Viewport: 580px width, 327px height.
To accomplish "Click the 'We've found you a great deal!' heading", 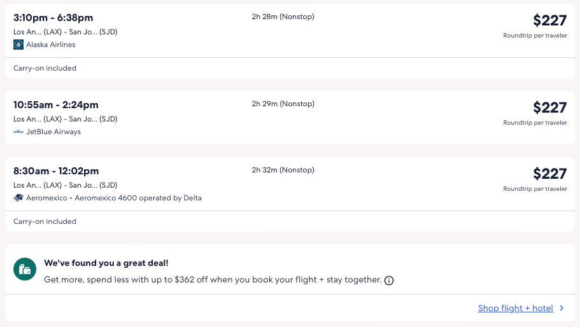I will click(x=106, y=263).
